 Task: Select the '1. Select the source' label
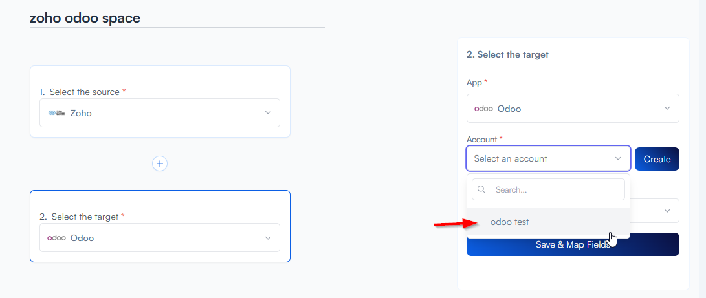80,92
